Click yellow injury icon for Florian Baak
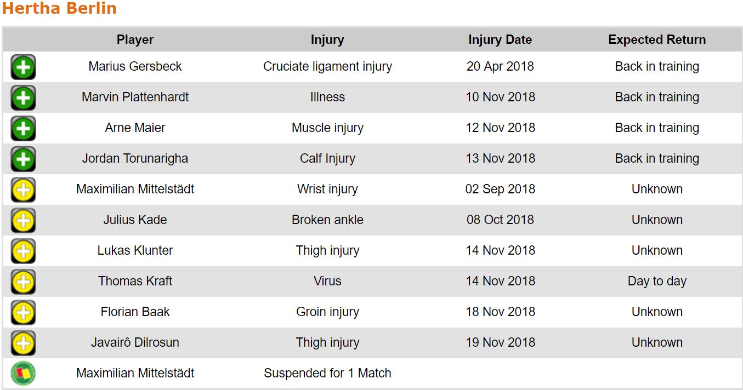 [23, 313]
